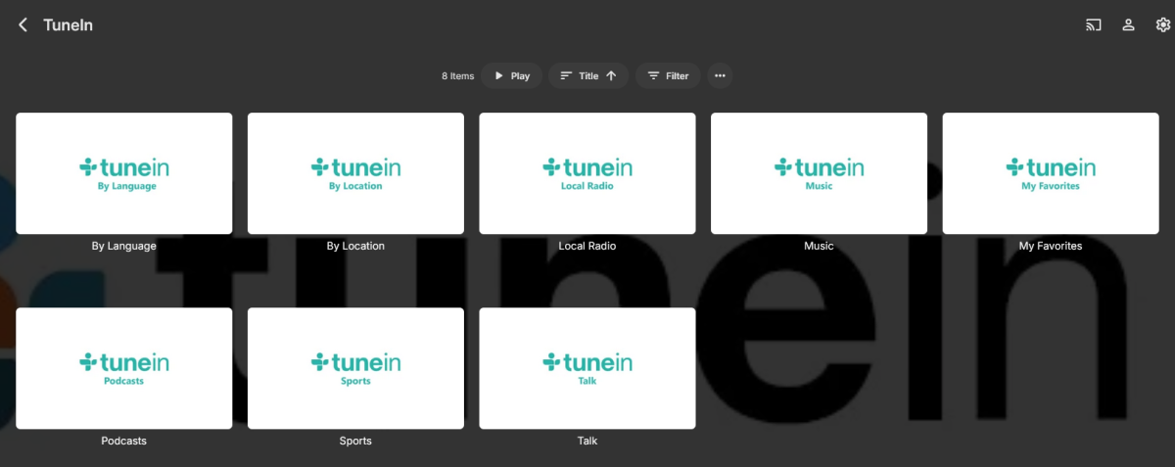Click the 'Local Radio' caption text
This screenshot has height=467, width=1175.
point(587,247)
